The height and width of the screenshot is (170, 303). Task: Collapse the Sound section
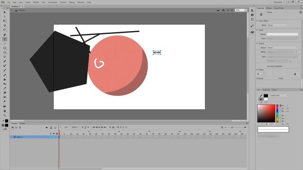(257, 43)
